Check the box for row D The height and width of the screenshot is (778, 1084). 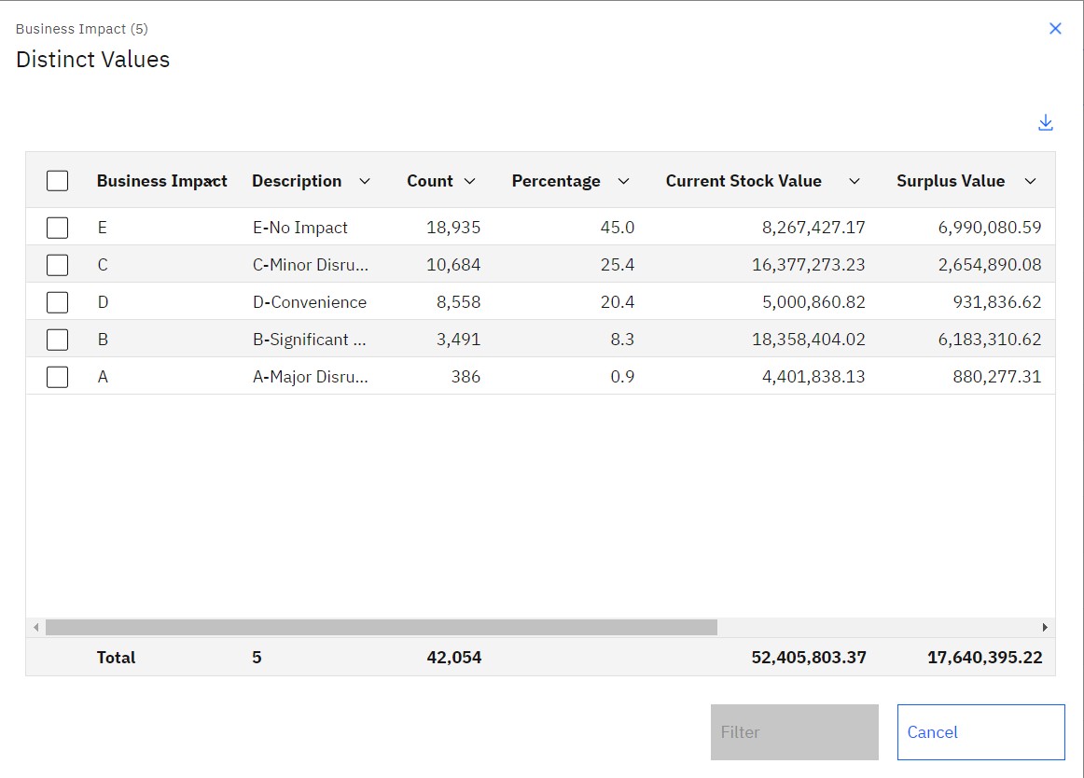58,302
